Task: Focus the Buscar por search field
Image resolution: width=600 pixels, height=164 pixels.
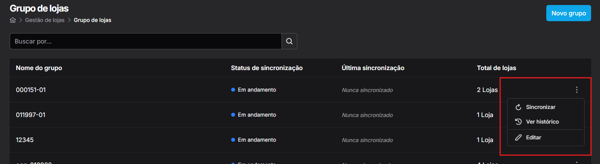Action: pos(146,41)
